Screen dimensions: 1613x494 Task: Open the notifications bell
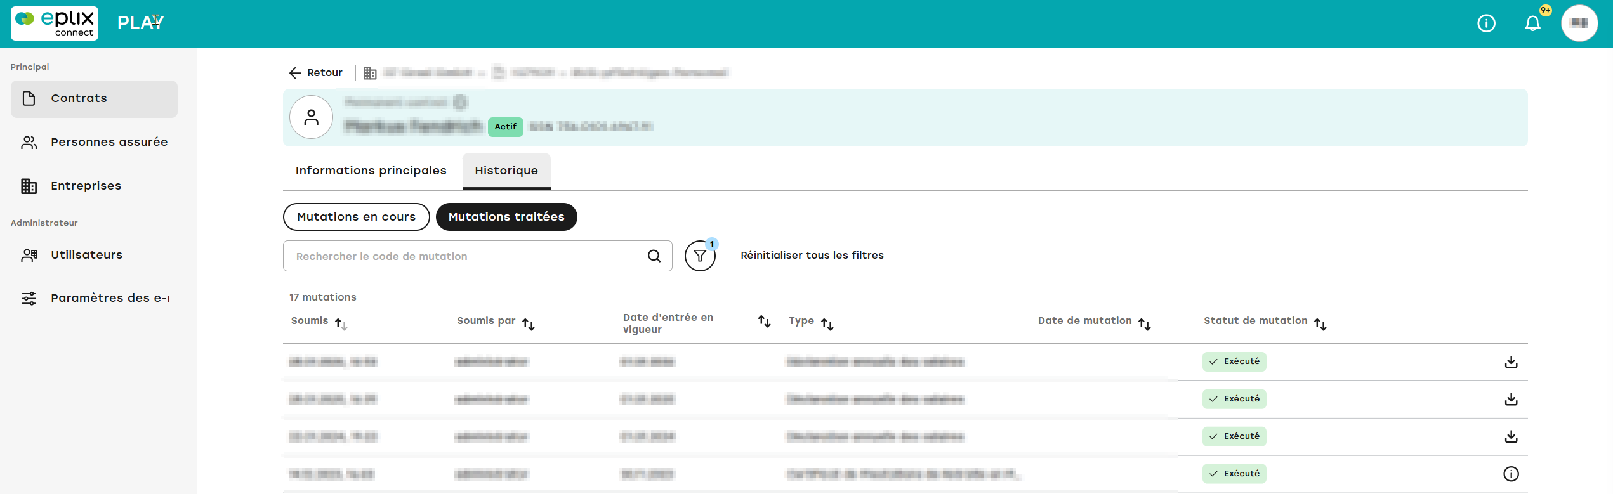click(1532, 23)
